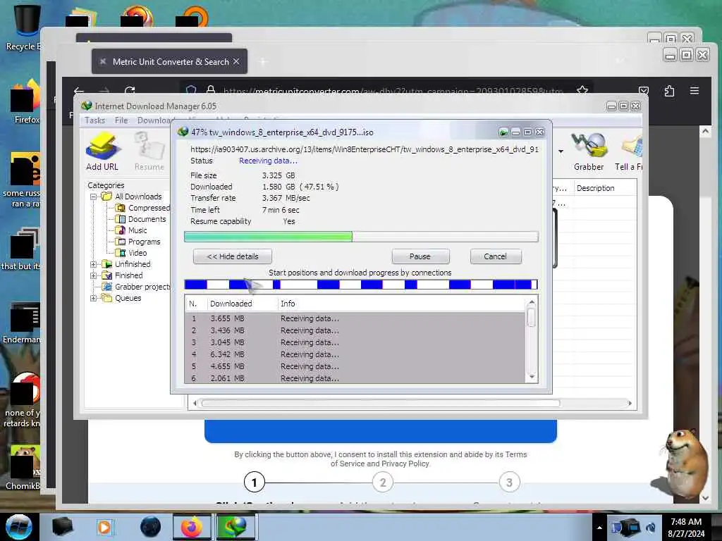Click step 3 circle on the webpage
The height and width of the screenshot is (541, 722).
509,482
